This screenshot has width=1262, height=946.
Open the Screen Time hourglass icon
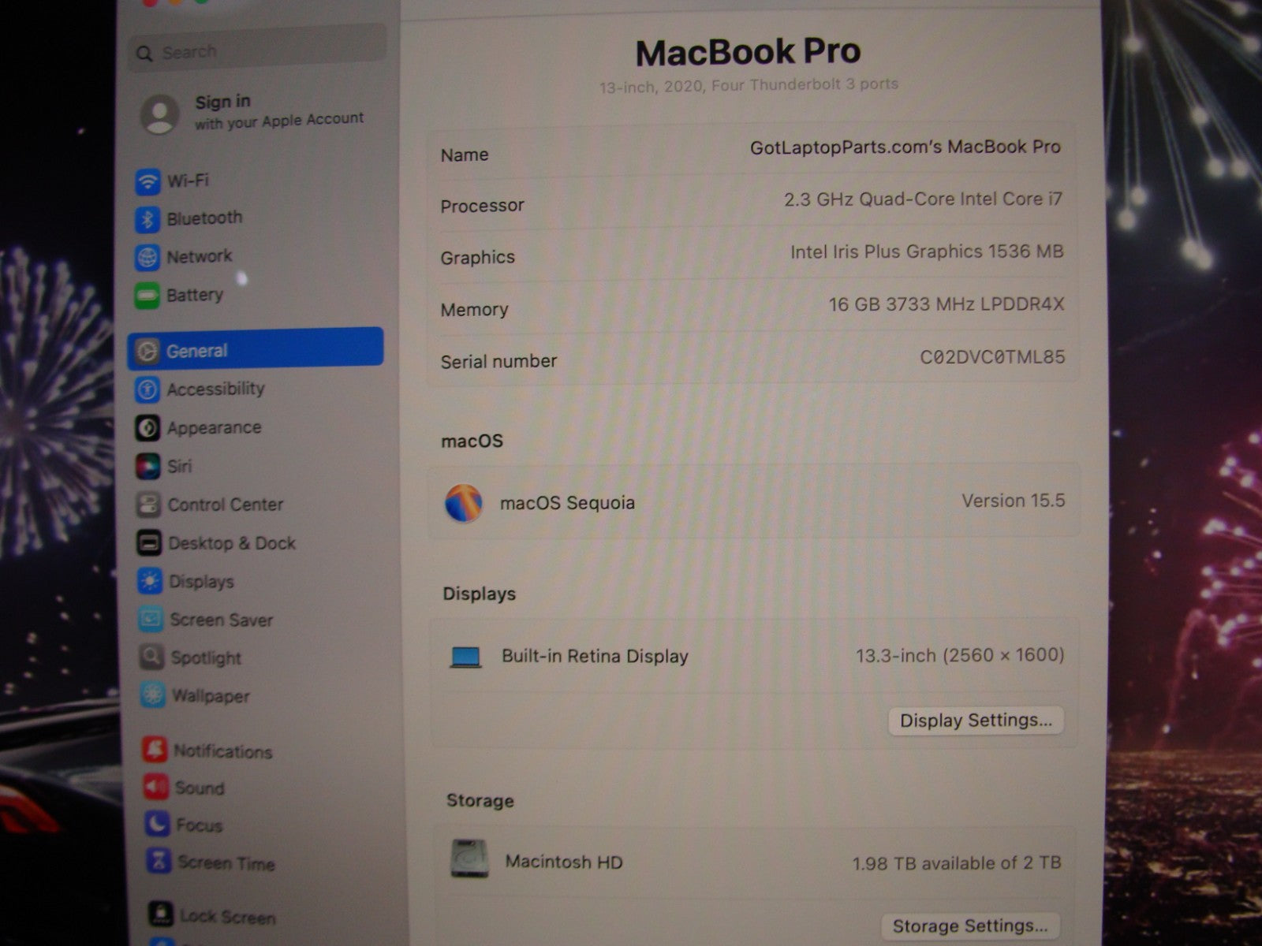click(x=159, y=862)
